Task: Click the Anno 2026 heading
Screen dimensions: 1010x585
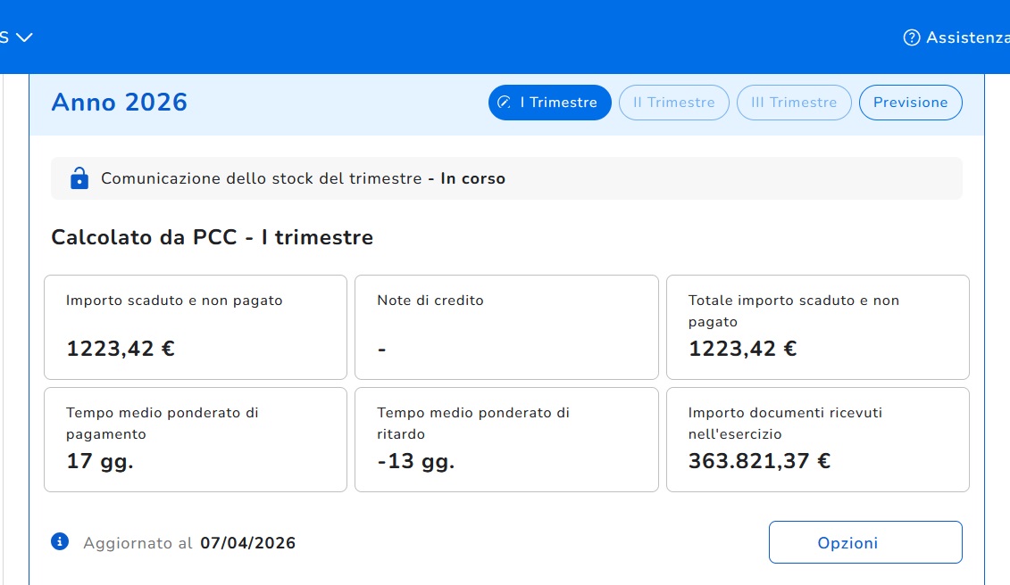Action: 120,103
